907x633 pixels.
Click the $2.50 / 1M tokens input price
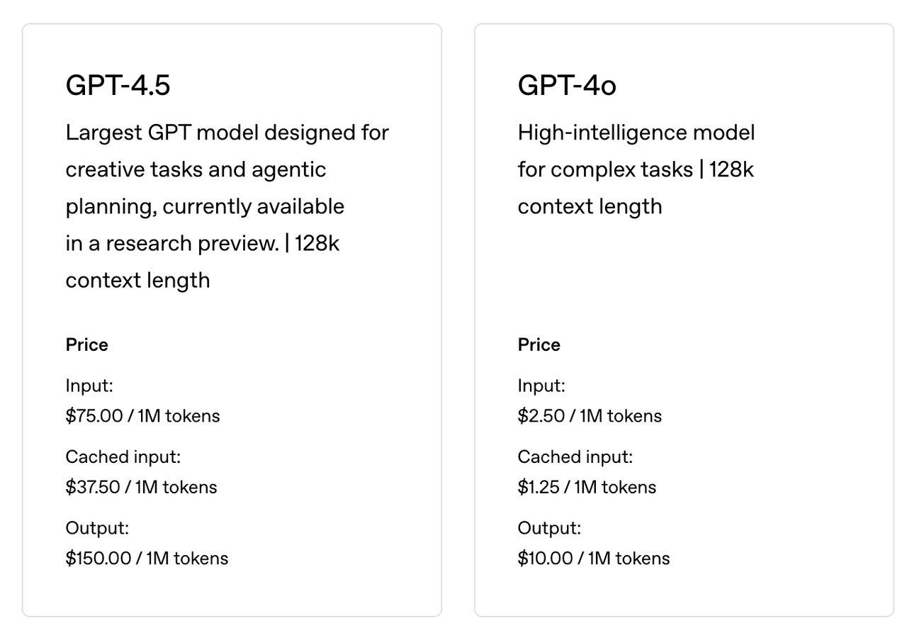pos(589,416)
